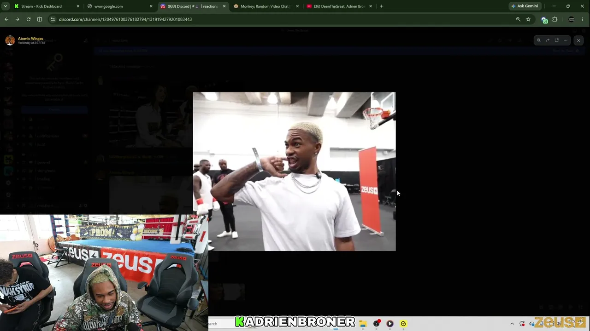Toggle the browser split view icon
590x331 pixels.
(x=40, y=19)
